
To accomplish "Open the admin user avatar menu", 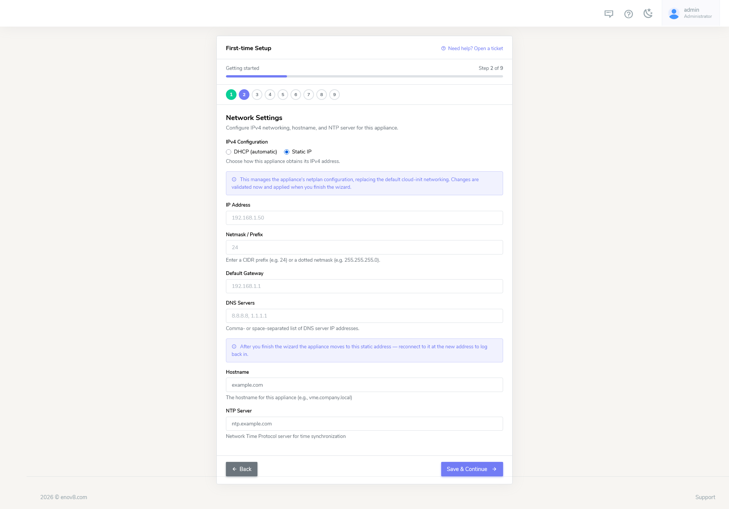I will pos(690,13).
